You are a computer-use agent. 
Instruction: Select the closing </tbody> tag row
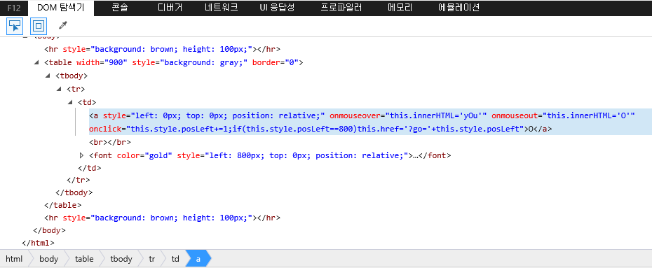click(x=74, y=192)
